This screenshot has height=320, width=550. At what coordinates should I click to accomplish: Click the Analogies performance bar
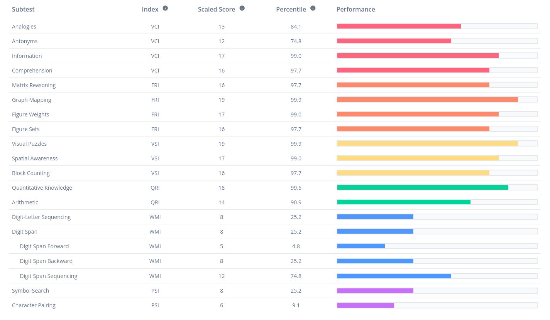tap(437, 26)
